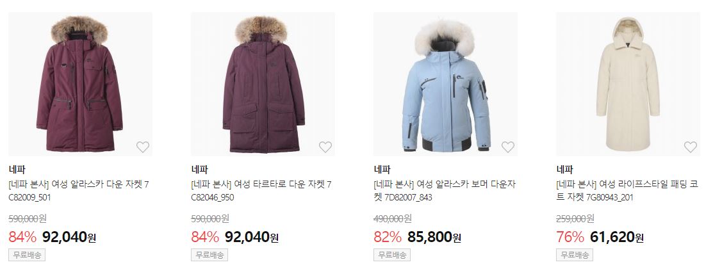Click the 61,620원 sale price
The width and height of the screenshot is (713, 276).
tap(617, 237)
